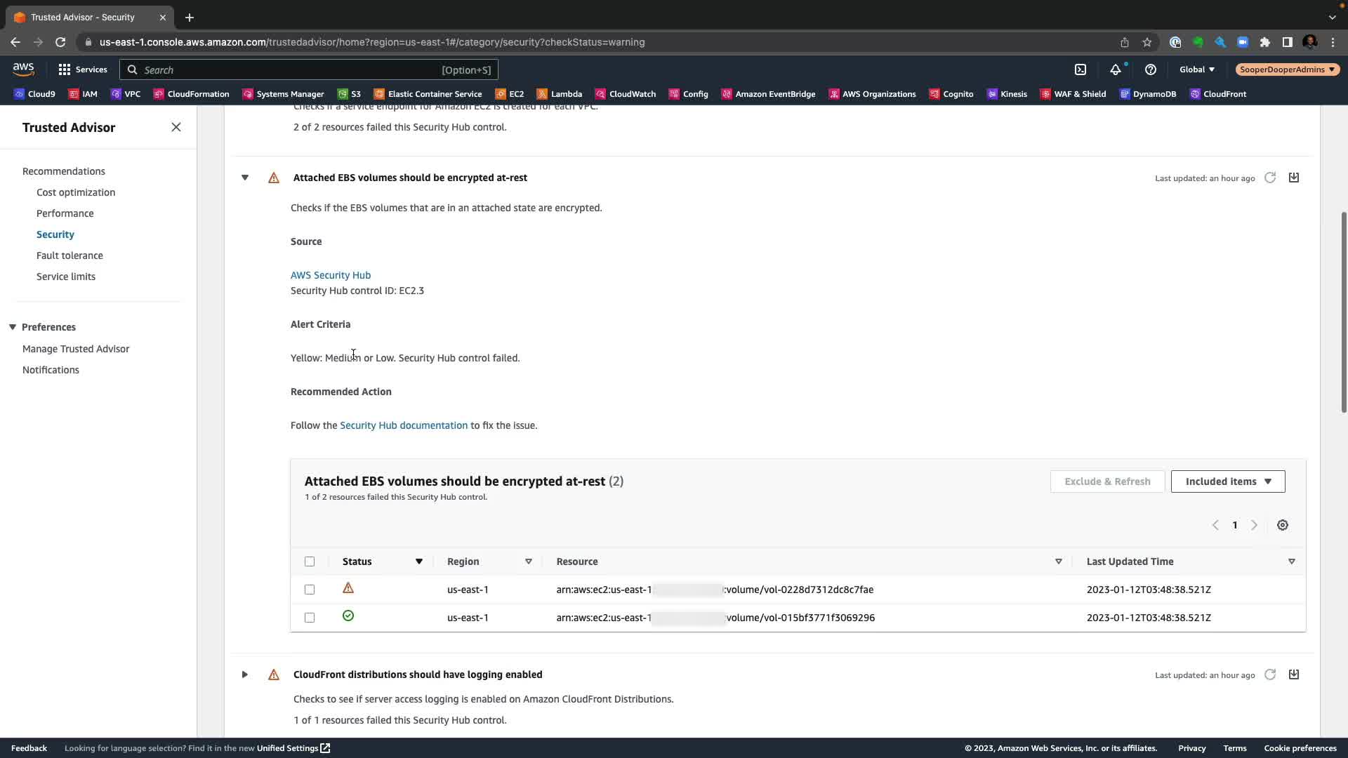Refresh the EBS volumes encryption check

coord(1270,178)
